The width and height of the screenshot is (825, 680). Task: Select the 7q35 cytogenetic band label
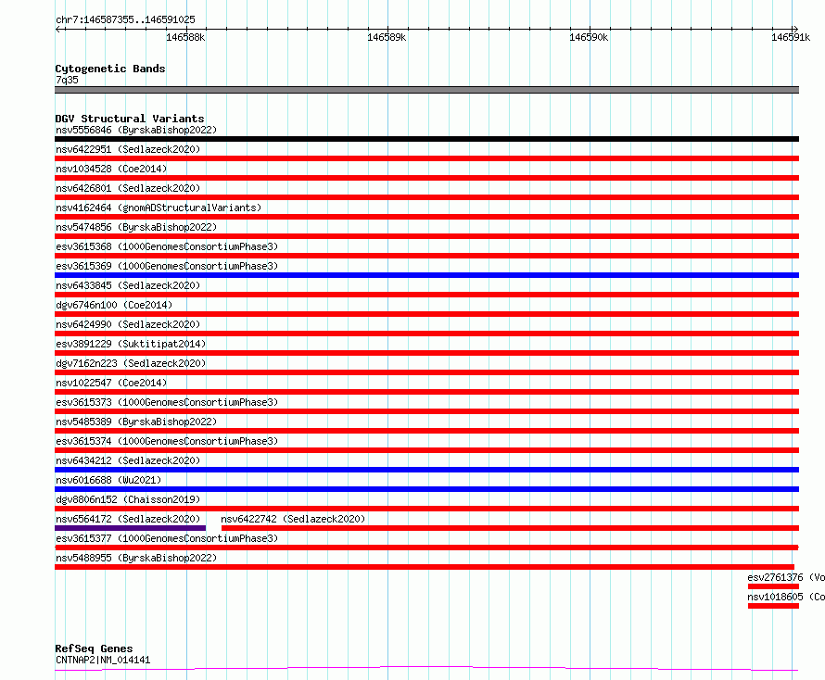[x=67, y=80]
